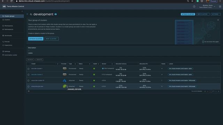This screenshot has width=223, height=125.
Task: Sort by the Allocated memory column header
Action: coord(121,64)
